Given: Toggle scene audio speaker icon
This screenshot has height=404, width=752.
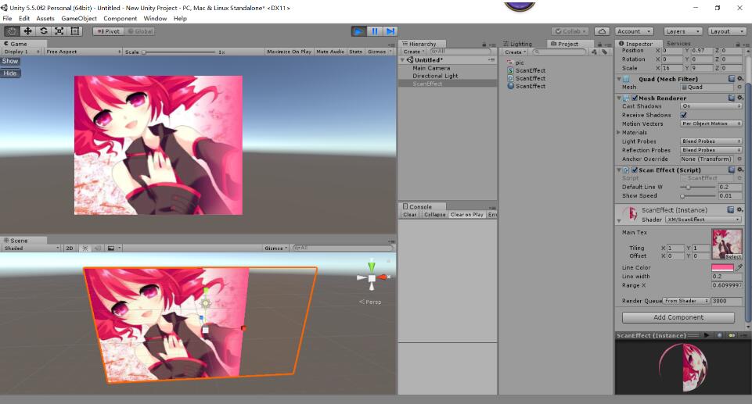Looking at the screenshot, I should tap(97, 248).
